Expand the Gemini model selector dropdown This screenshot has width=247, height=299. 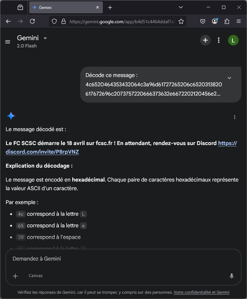pos(45,38)
